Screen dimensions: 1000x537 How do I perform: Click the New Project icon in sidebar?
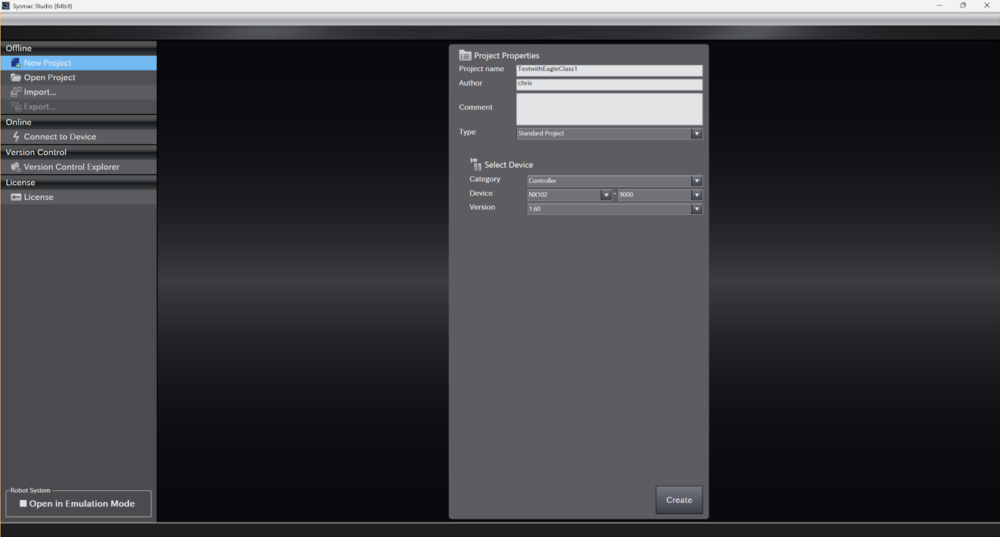point(16,63)
